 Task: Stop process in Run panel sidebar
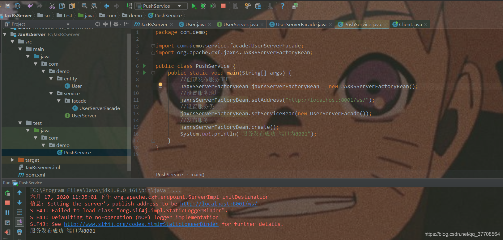point(7,203)
